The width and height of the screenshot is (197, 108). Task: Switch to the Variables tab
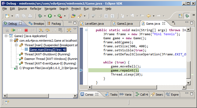tap(126, 95)
